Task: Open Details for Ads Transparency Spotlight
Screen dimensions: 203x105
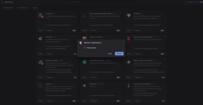Action: pos(85,30)
